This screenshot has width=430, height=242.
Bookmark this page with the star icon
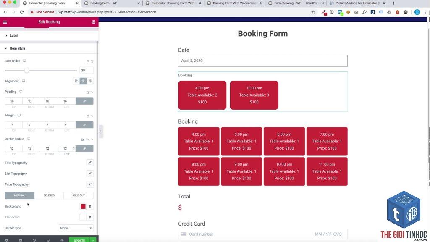313,12
